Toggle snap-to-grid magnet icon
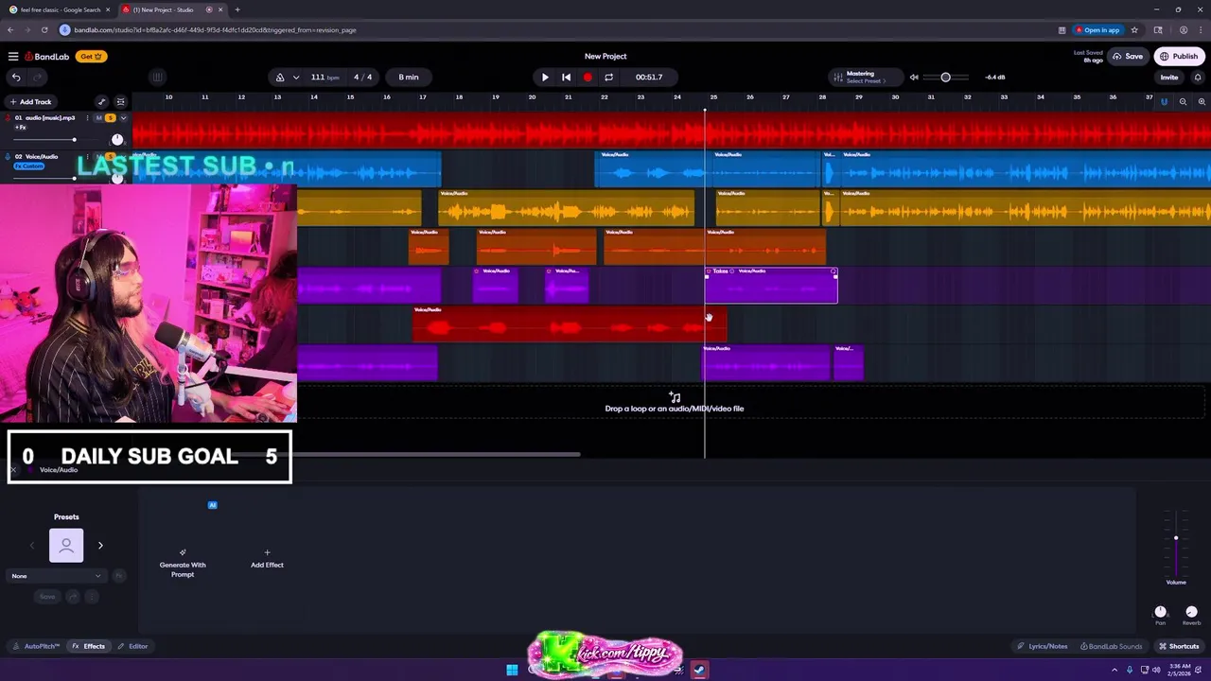 pos(1165,102)
